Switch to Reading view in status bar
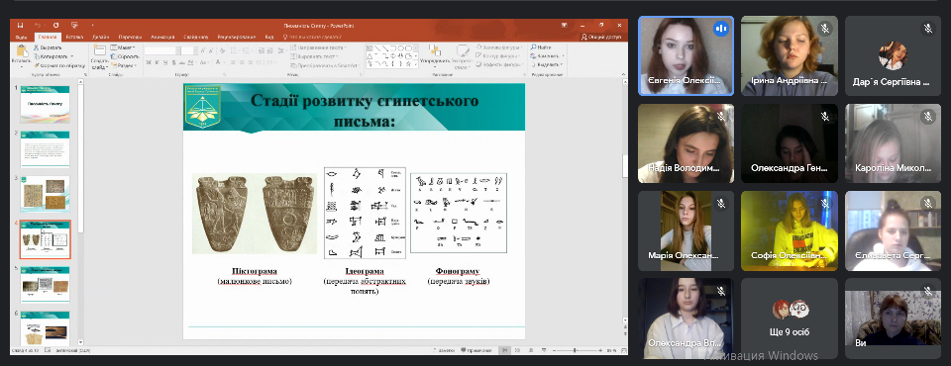 pyautogui.click(x=531, y=351)
